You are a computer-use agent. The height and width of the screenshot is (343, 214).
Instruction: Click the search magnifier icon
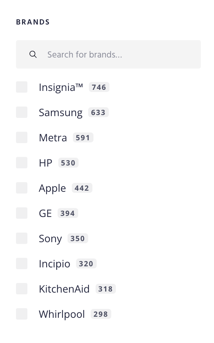point(33,54)
